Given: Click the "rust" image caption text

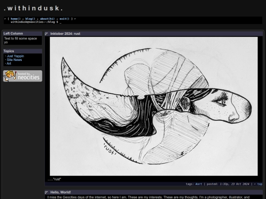Looking at the screenshot, I should click(54, 179).
